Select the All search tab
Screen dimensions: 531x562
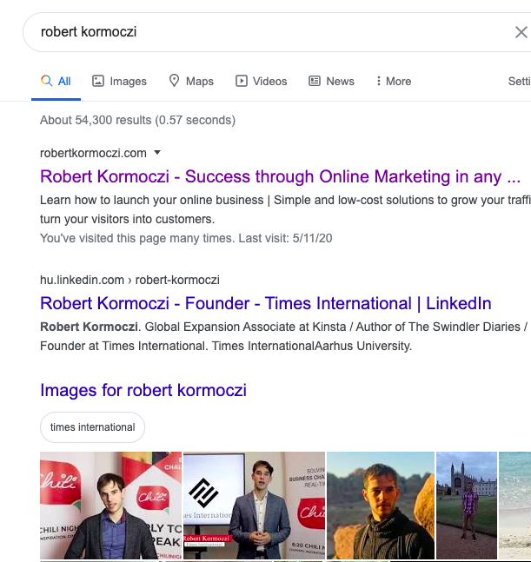click(x=56, y=82)
